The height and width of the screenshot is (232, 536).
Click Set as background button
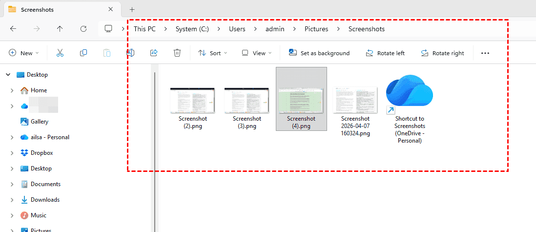[x=319, y=53]
